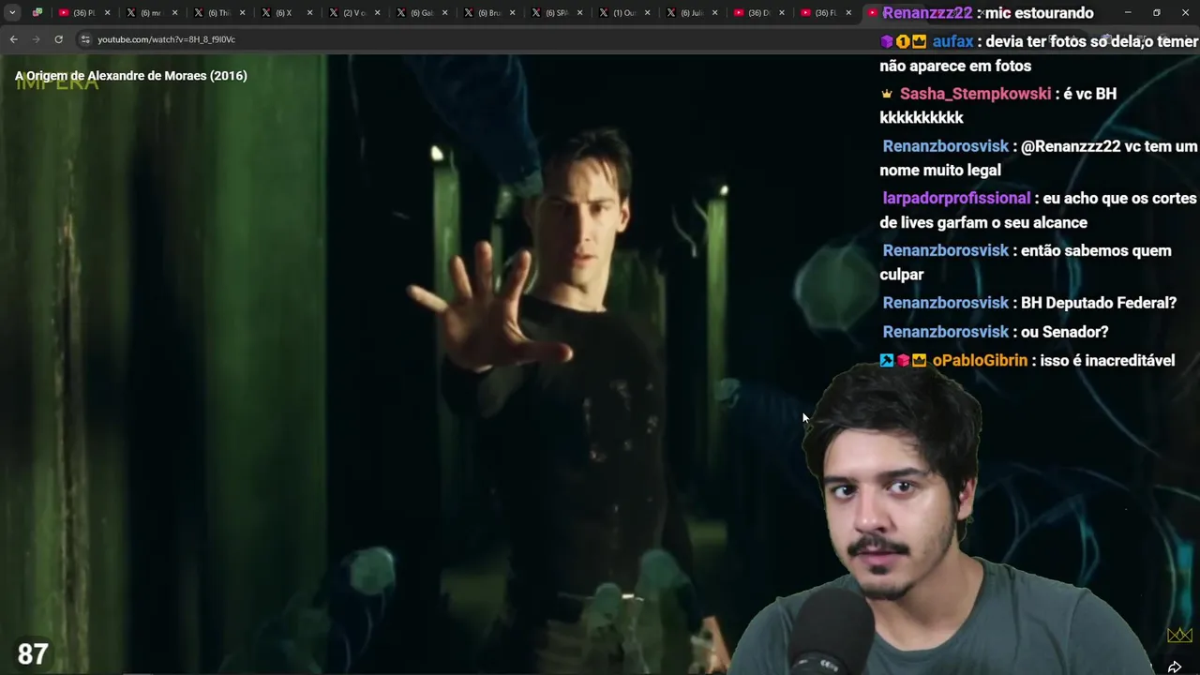Focus the youtube.com/watch address bar

[166, 39]
